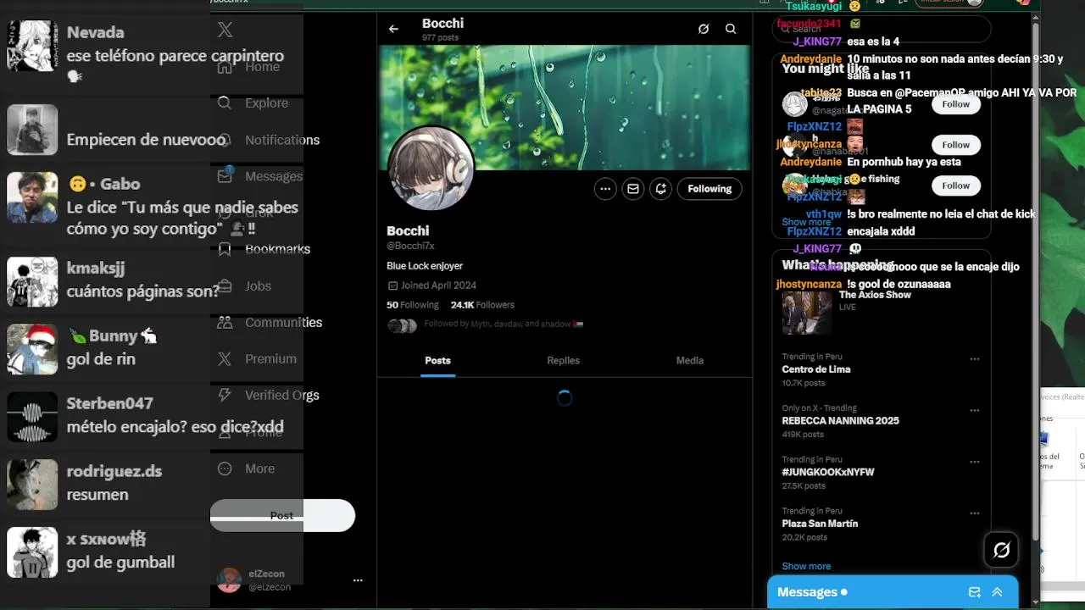Go back with the arrow icon

[x=393, y=29]
